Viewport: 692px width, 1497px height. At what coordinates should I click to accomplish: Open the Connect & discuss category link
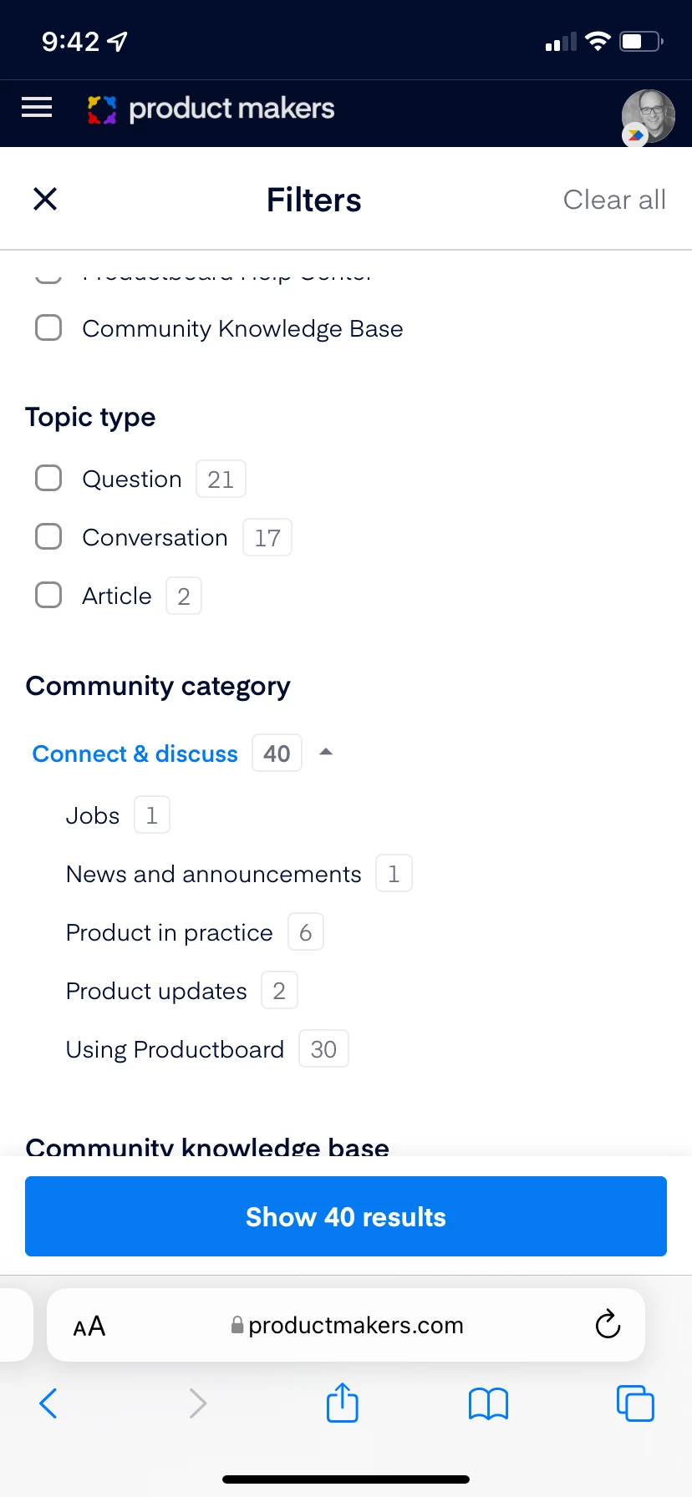tap(135, 754)
